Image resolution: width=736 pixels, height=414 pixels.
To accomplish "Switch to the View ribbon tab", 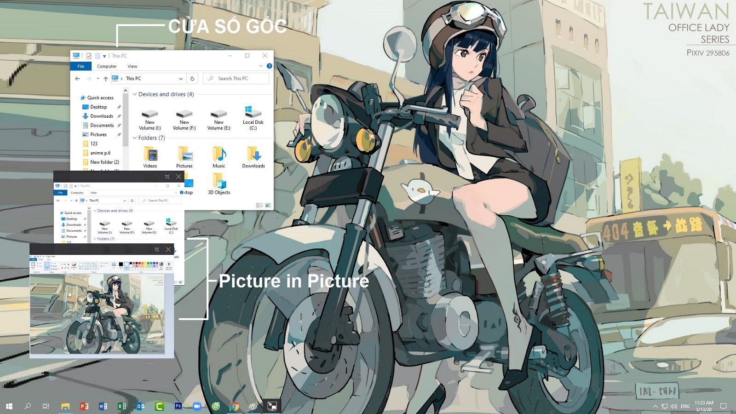I will [132, 66].
